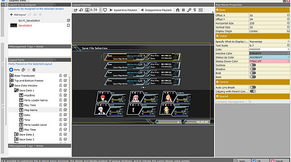
Task: Click the grid icon in preview toolbar
Action: 183,10
